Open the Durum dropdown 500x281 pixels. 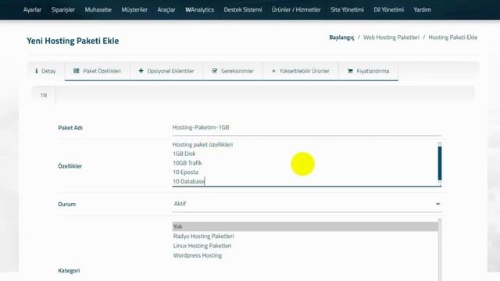click(x=307, y=204)
